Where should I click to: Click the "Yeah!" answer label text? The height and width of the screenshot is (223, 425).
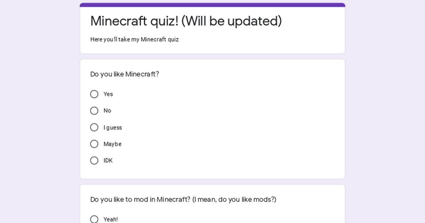[110, 219]
